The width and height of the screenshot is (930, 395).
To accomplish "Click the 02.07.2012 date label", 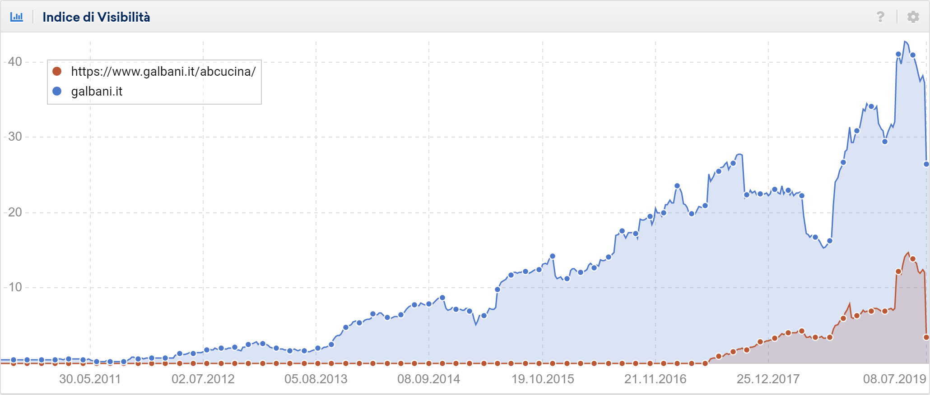I will 203,379.
